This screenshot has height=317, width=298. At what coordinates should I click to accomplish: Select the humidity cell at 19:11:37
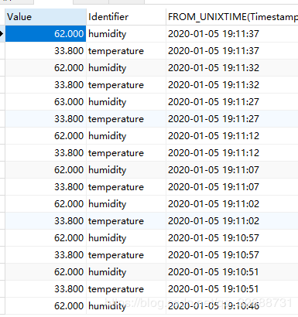[x=126, y=34]
